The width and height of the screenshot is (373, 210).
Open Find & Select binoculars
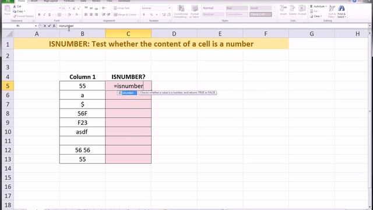point(342,11)
